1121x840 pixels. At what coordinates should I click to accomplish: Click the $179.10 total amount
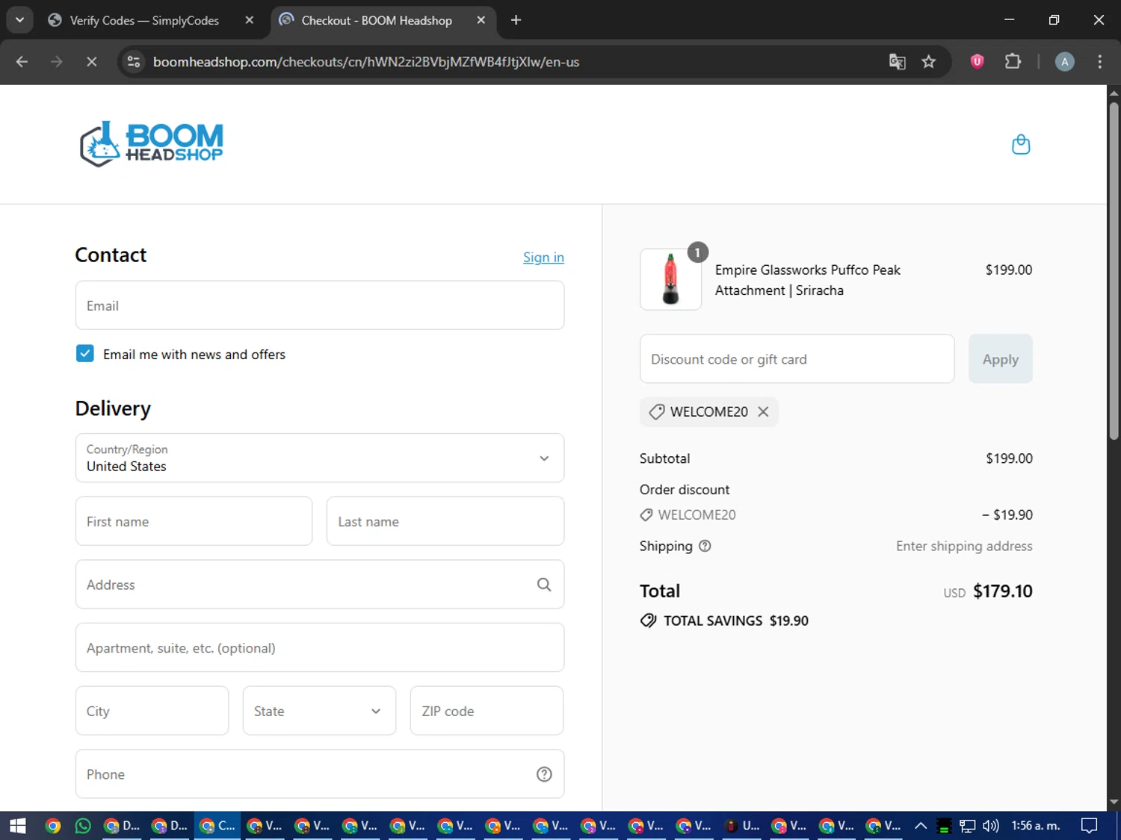point(1002,591)
